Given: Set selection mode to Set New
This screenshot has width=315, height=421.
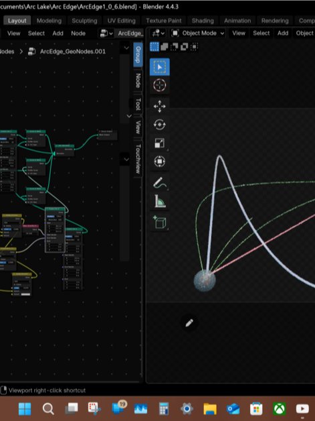Looking at the screenshot, I should 154,47.
